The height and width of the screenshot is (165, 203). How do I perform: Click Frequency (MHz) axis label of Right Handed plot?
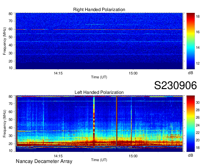(4, 41)
